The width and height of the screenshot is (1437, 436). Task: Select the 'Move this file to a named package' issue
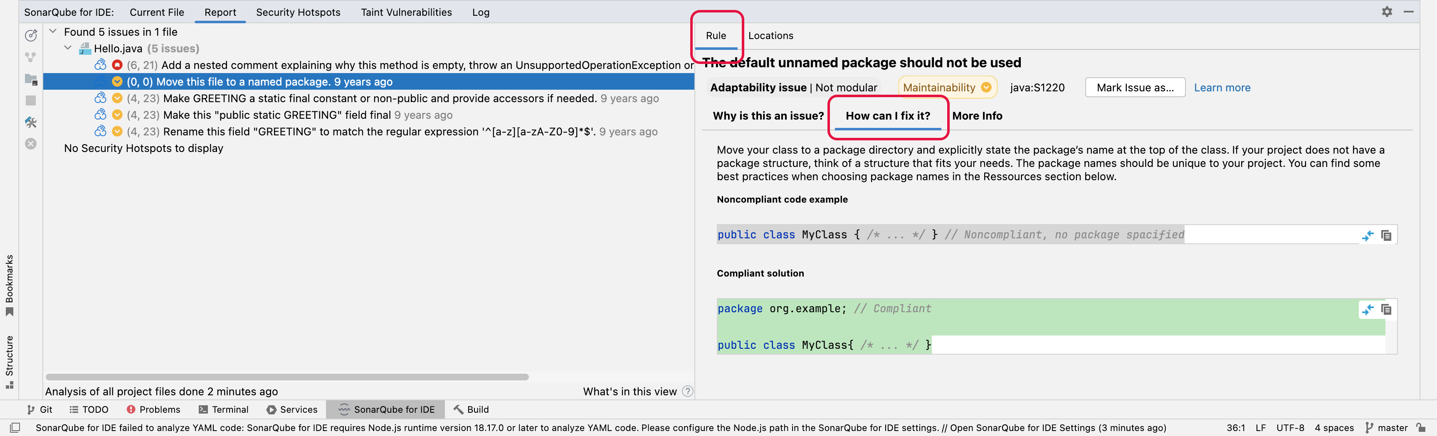click(x=369, y=82)
